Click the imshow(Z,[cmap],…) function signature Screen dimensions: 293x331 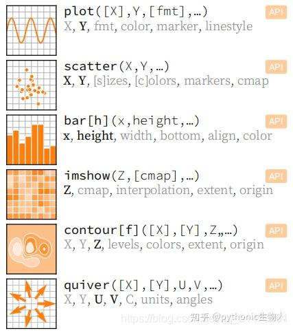[x=132, y=175]
